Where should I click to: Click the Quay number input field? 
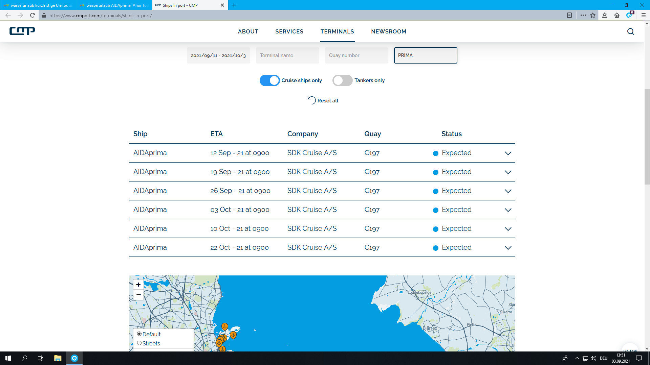356,55
